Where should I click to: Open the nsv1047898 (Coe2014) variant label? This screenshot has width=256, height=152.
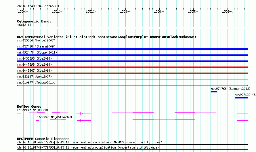(x=35, y=64)
